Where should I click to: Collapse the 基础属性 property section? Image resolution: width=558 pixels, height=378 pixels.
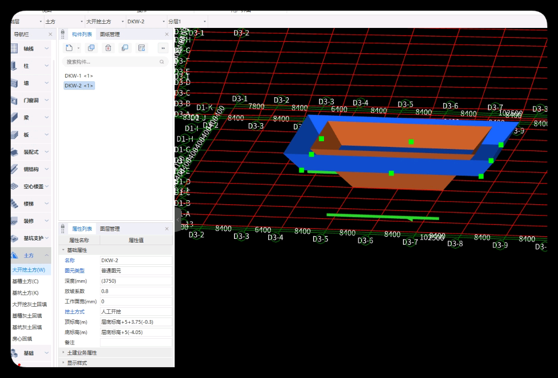(64, 250)
